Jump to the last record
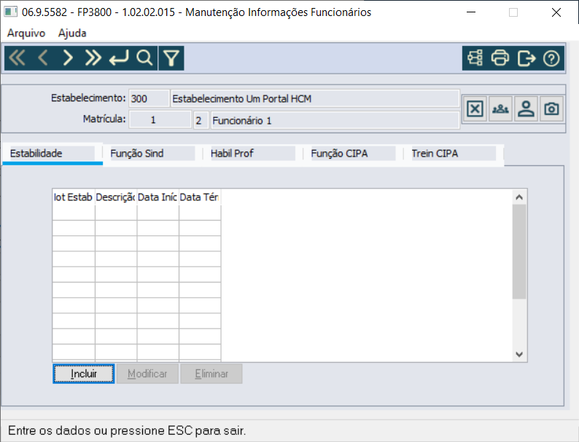 point(93,58)
